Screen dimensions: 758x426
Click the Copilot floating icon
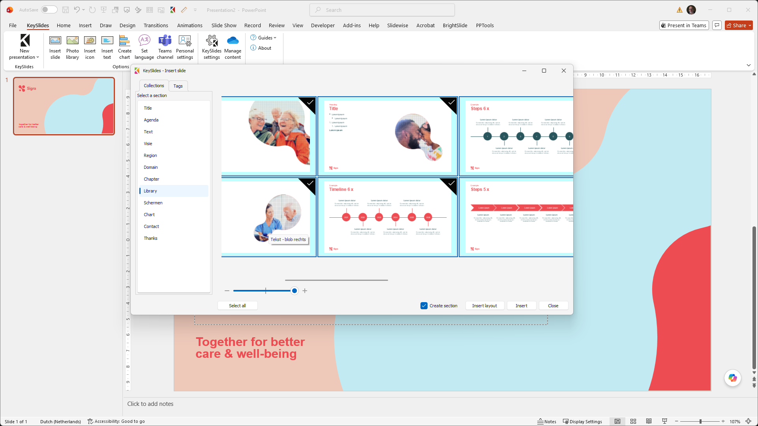(x=733, y=378)
